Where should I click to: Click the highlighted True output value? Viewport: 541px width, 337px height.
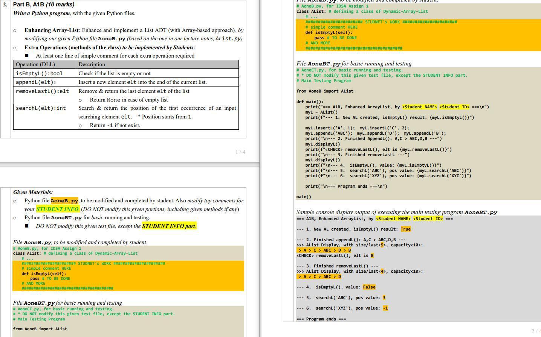point(406,229)
